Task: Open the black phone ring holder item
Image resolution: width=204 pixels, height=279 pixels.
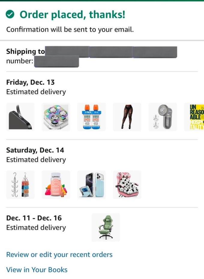Action: coord(20,117)
